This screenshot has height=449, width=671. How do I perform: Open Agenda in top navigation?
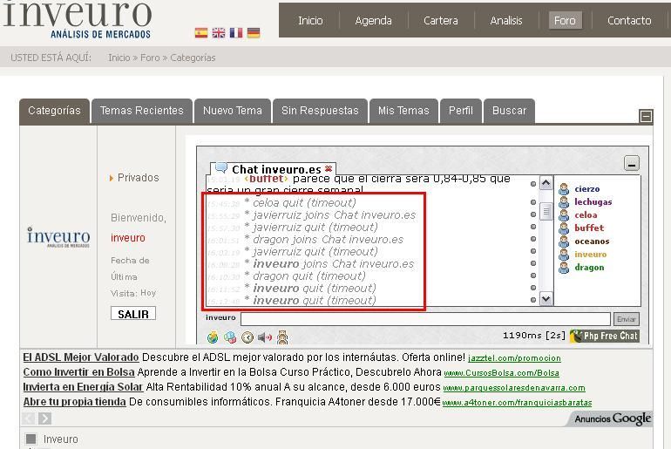[373, 21]
